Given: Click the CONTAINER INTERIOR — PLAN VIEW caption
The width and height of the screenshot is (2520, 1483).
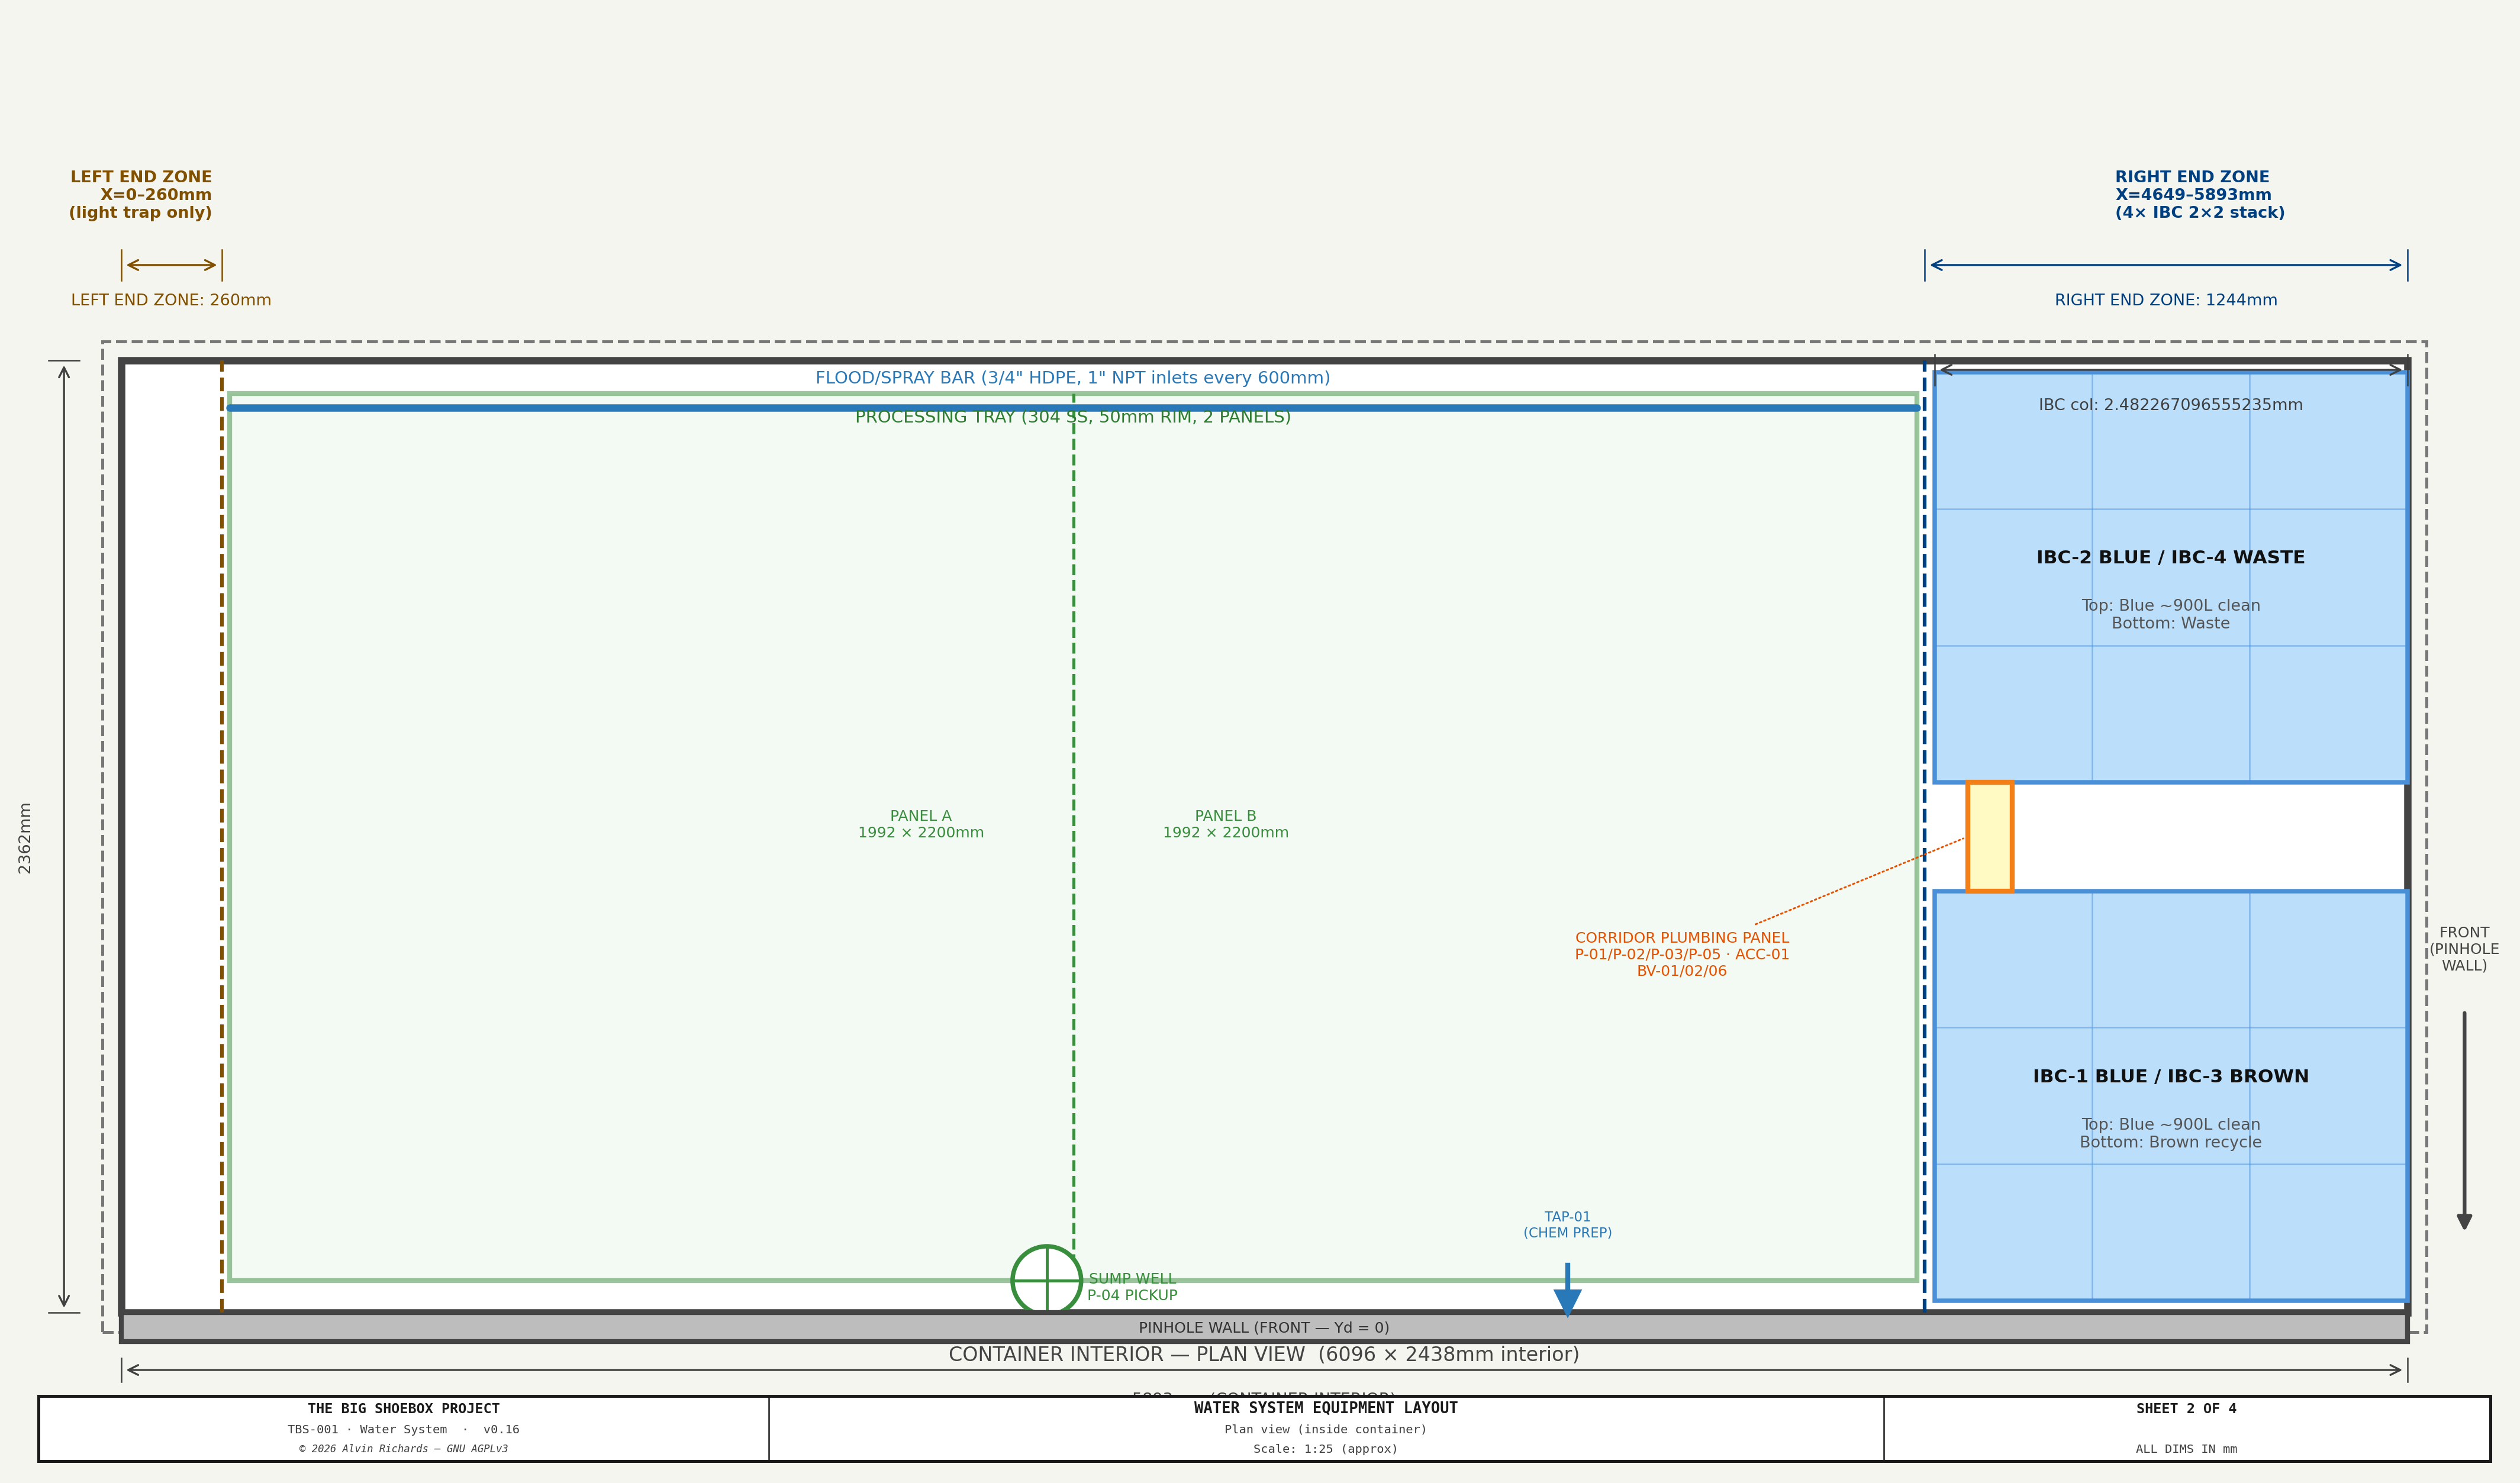Looking at the screenshot, I should tap(1264, 1354).
